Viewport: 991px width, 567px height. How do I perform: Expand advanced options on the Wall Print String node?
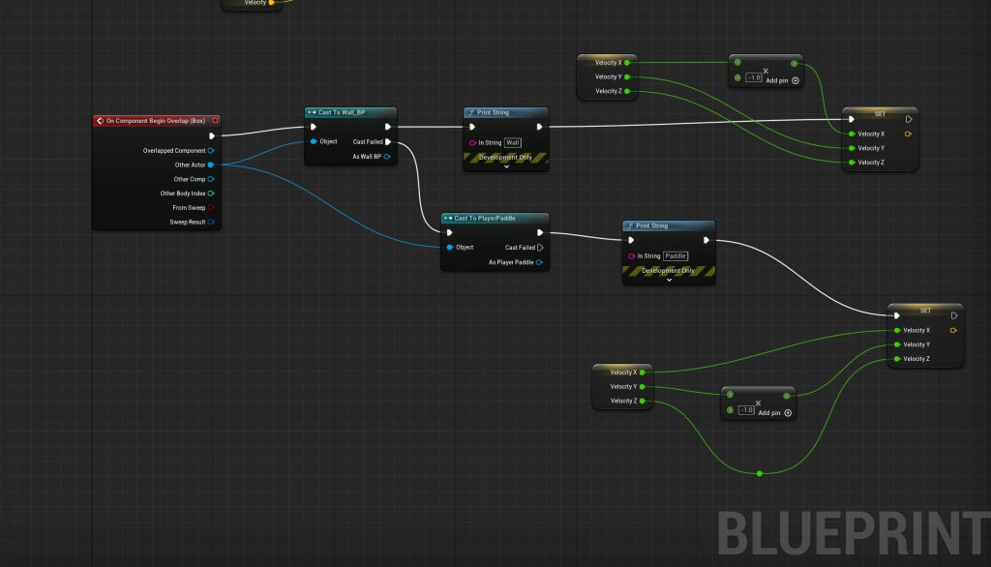[506, 166]
